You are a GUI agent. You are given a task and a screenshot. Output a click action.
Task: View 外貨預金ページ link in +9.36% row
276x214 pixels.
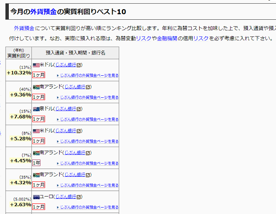coord(88,97)
